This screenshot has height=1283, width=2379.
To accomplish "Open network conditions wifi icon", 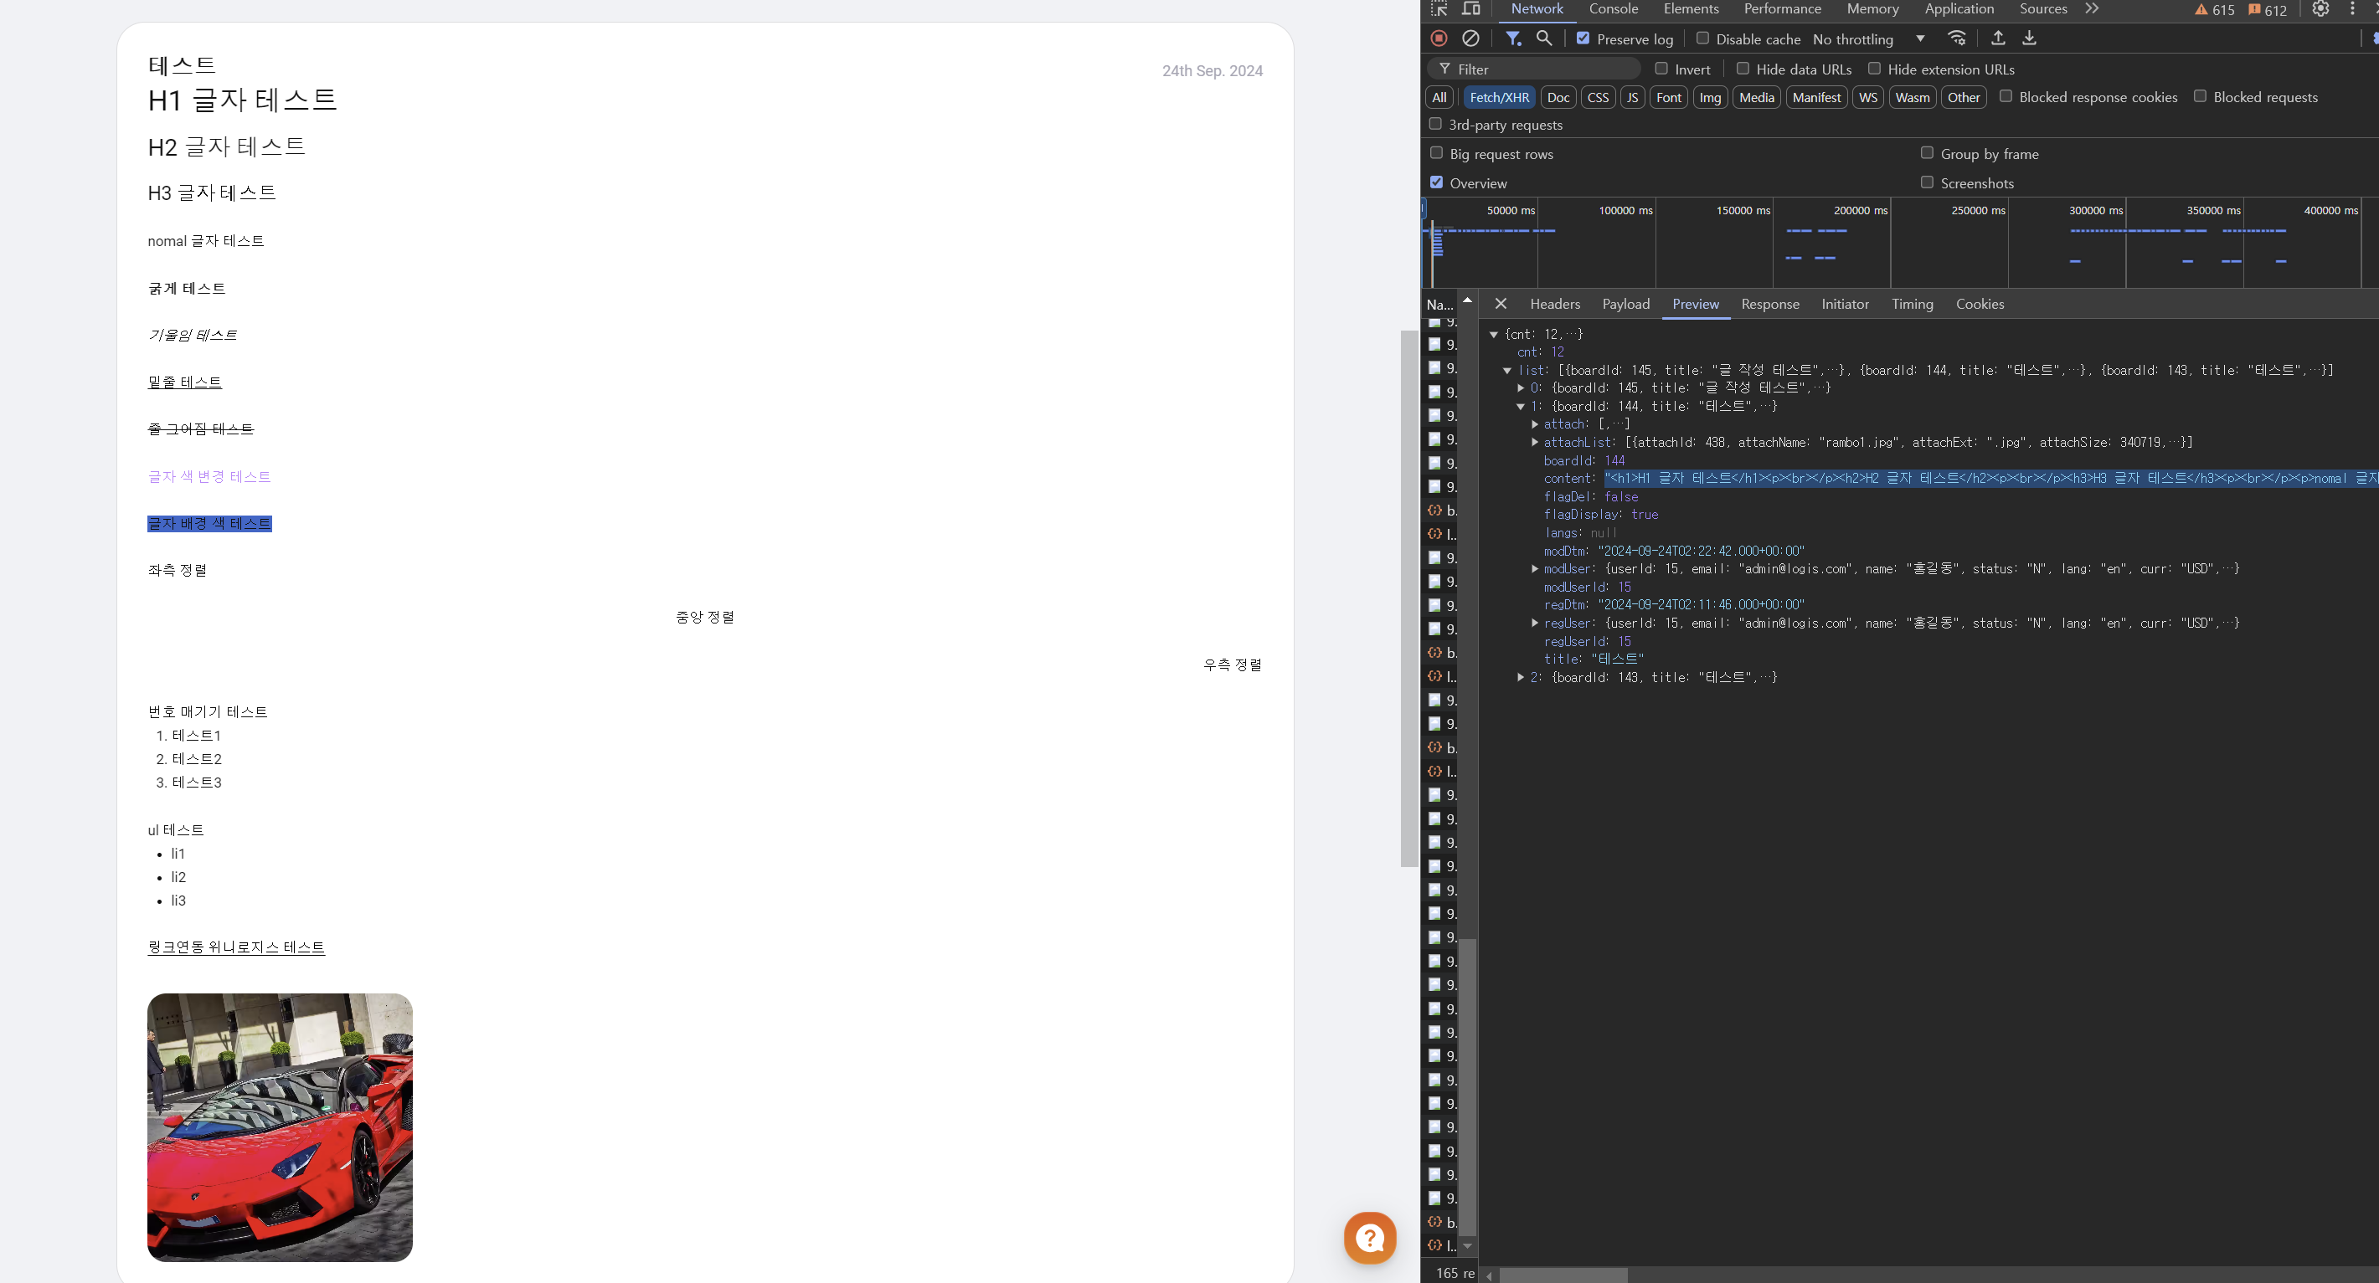I will tap(1956, 38).
